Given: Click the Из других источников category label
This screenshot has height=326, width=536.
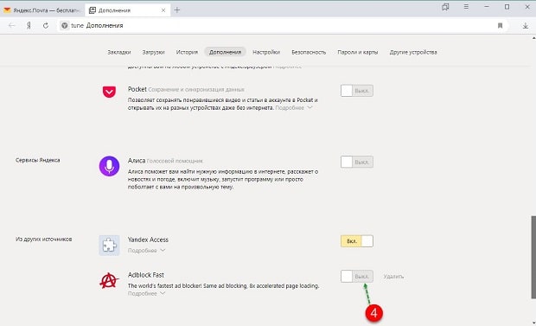Looking at the screenshot, I should 44,240.
